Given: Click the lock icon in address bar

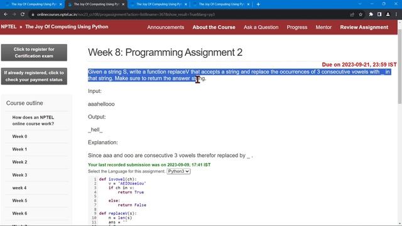Looking at the screenshot, I should tap(33, 14).
